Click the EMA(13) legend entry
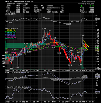 [x=10, y=35]
